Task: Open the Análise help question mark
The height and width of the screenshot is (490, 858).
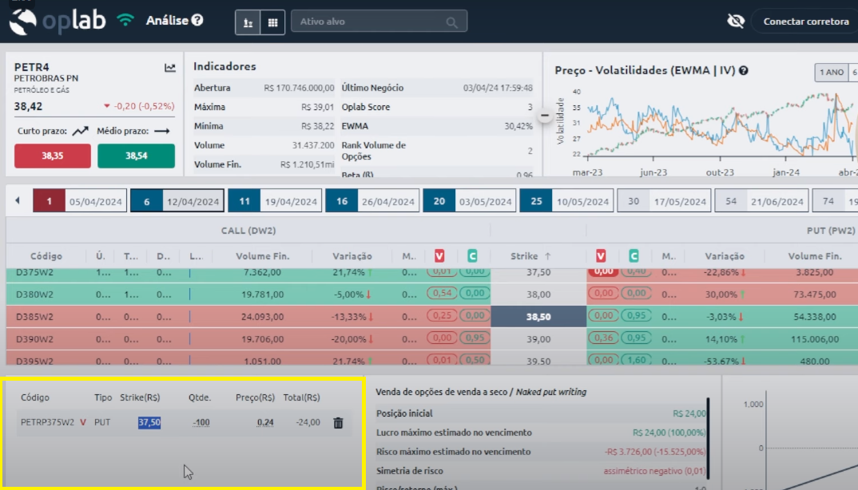Action: 197,21
